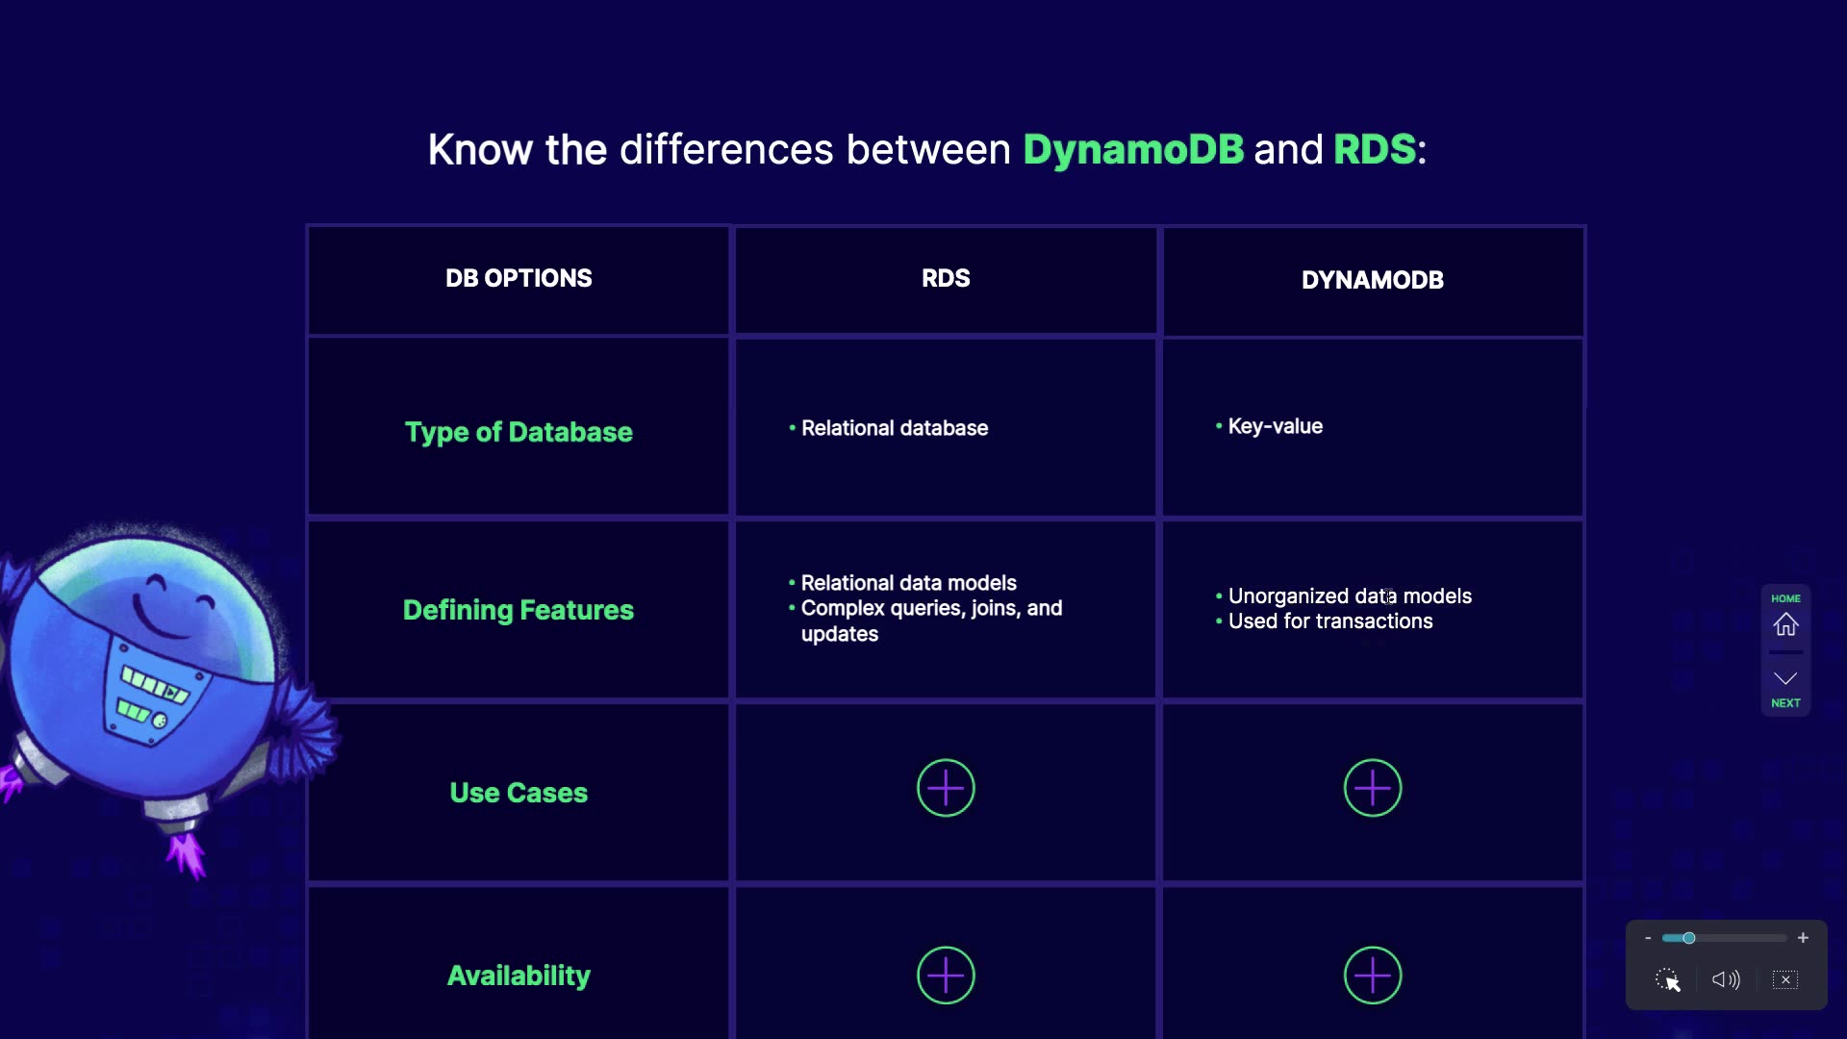Expand RDS Use Cases plus button
Image resolution: width=1847 pixels, height=1039 pixels.
tap(946, 789)
